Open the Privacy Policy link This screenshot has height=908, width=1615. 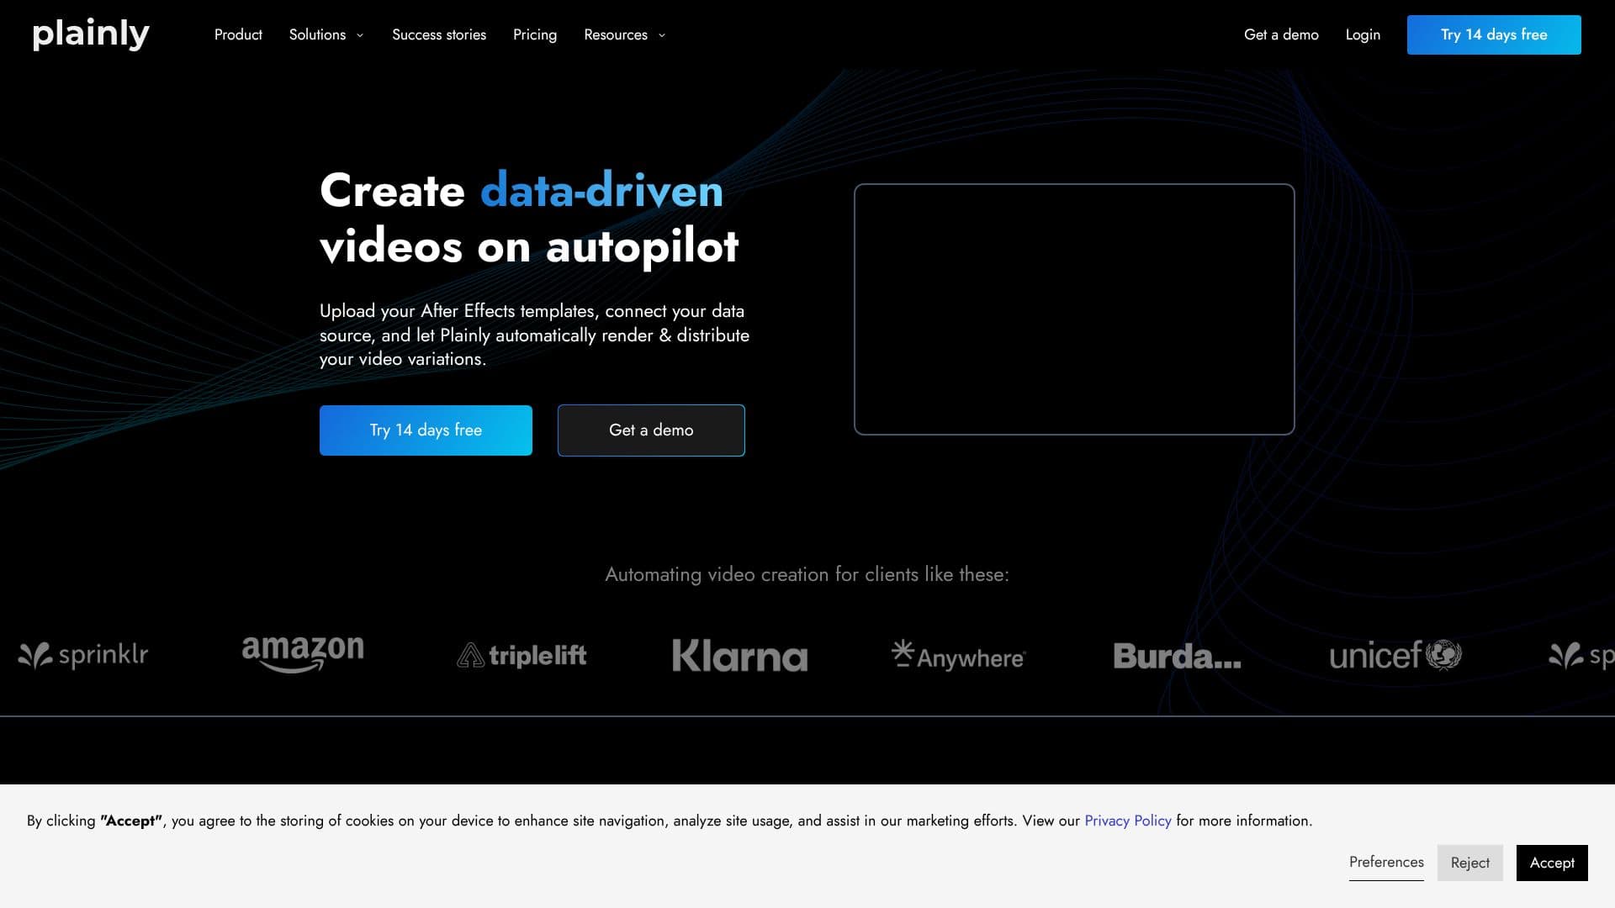(1127, 821)
